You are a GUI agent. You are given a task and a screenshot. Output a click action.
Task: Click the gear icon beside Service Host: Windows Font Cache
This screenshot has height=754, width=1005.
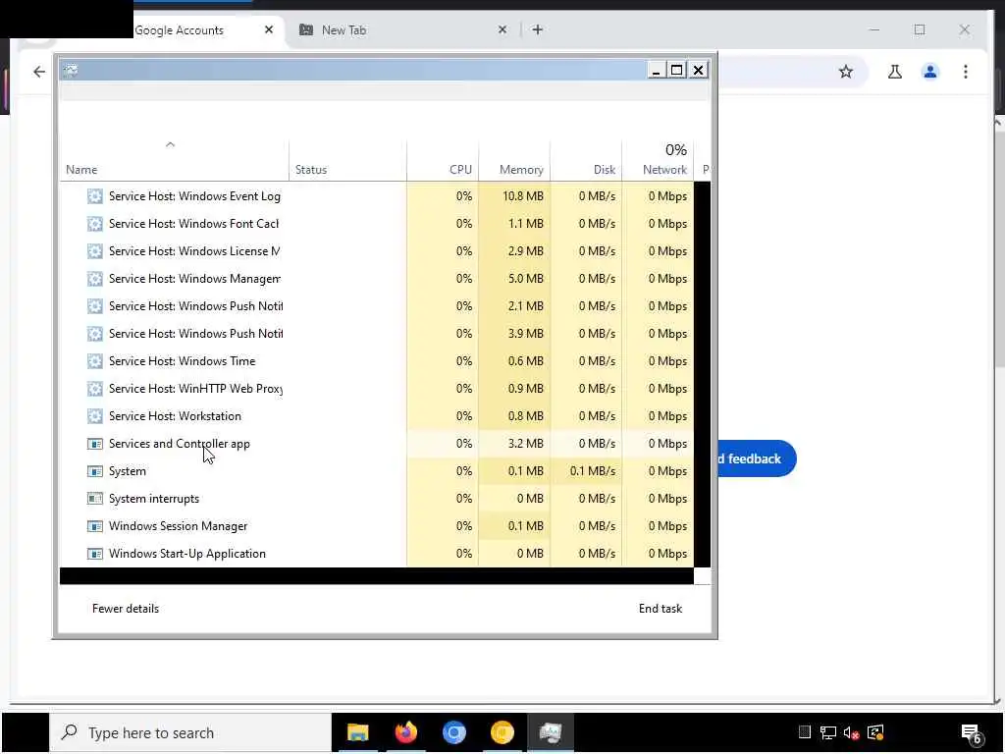click(95, 224)
